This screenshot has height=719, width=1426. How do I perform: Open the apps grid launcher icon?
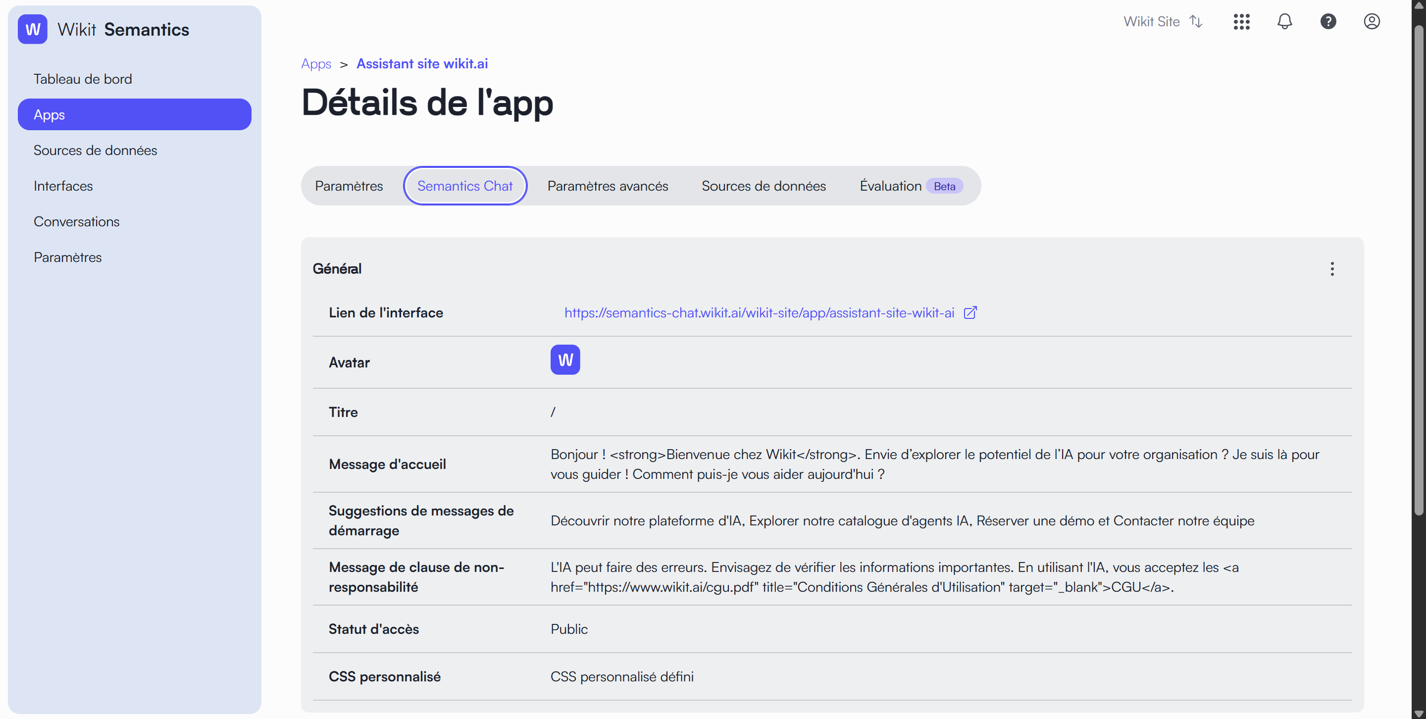1242,22
